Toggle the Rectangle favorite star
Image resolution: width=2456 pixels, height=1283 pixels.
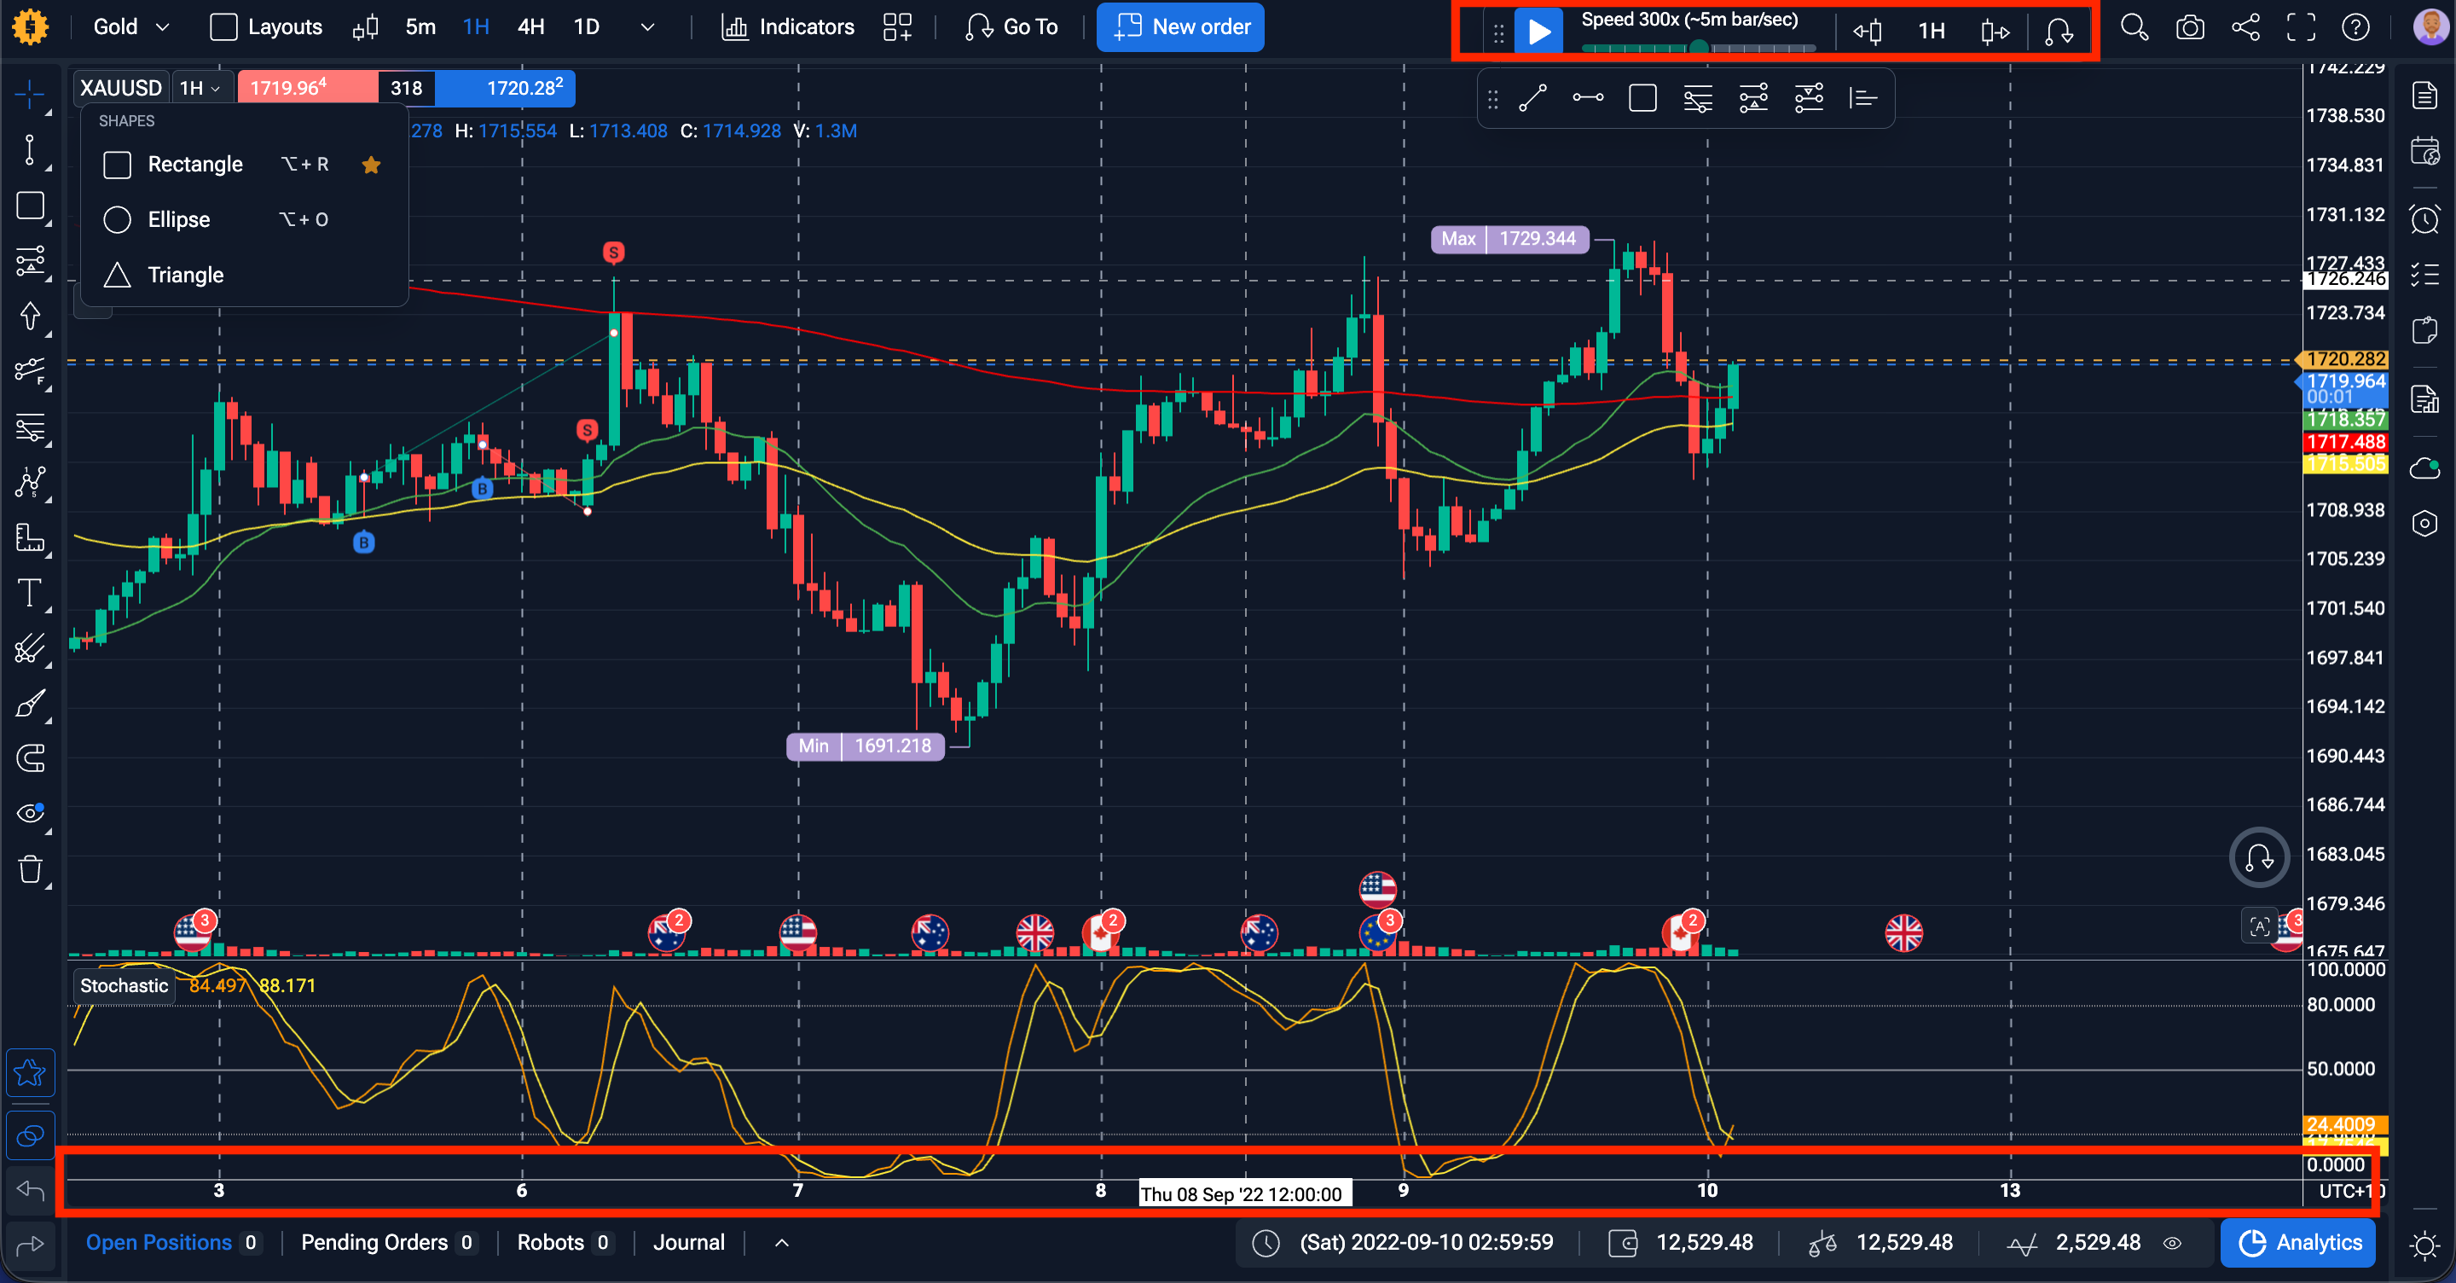372,165
